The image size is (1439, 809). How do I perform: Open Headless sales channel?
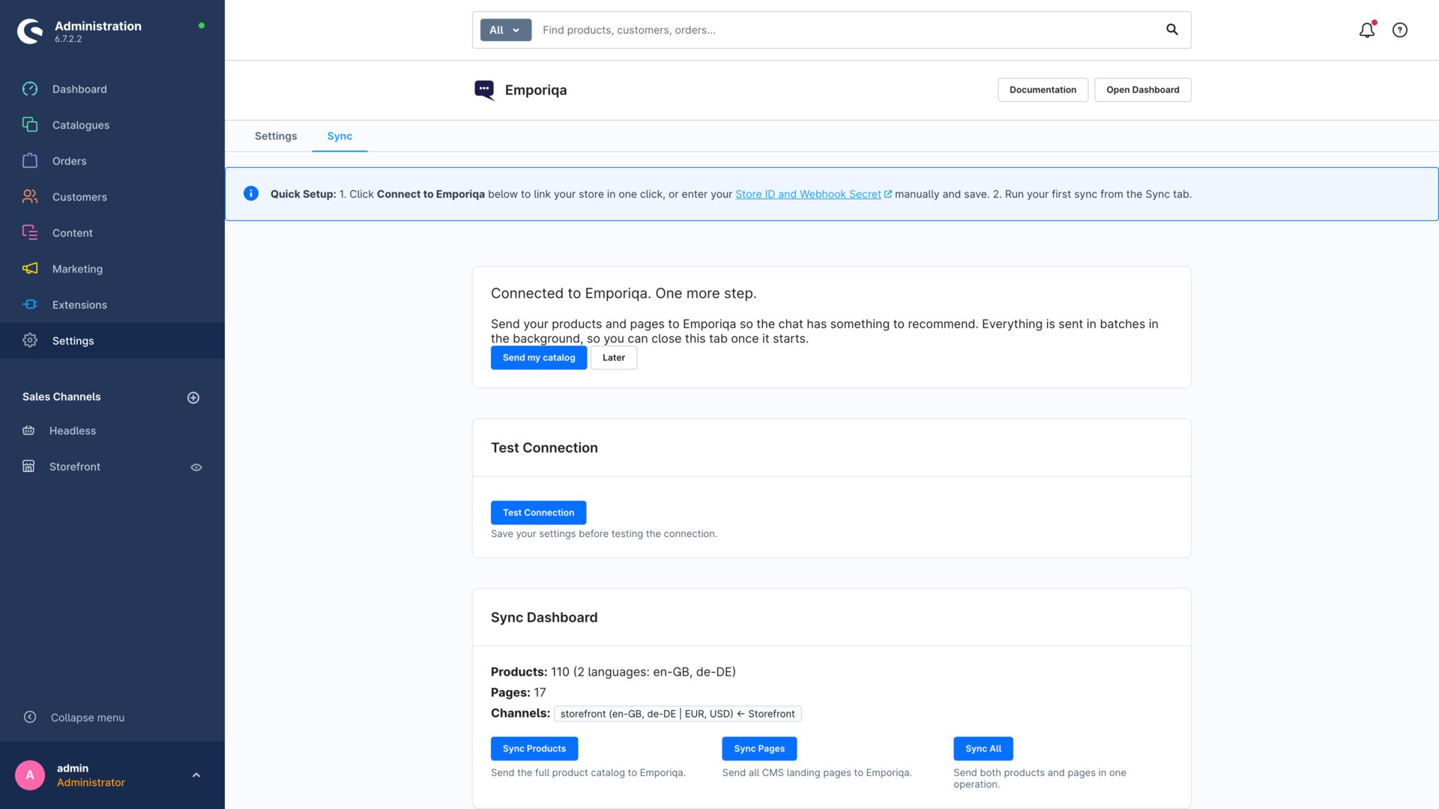73,431
